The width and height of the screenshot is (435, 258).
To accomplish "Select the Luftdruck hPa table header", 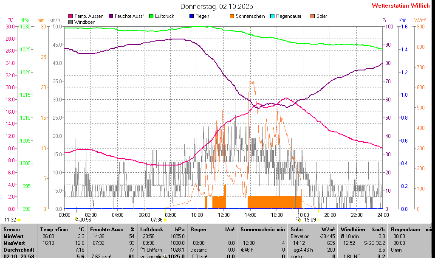I will (x=163, y=229).
